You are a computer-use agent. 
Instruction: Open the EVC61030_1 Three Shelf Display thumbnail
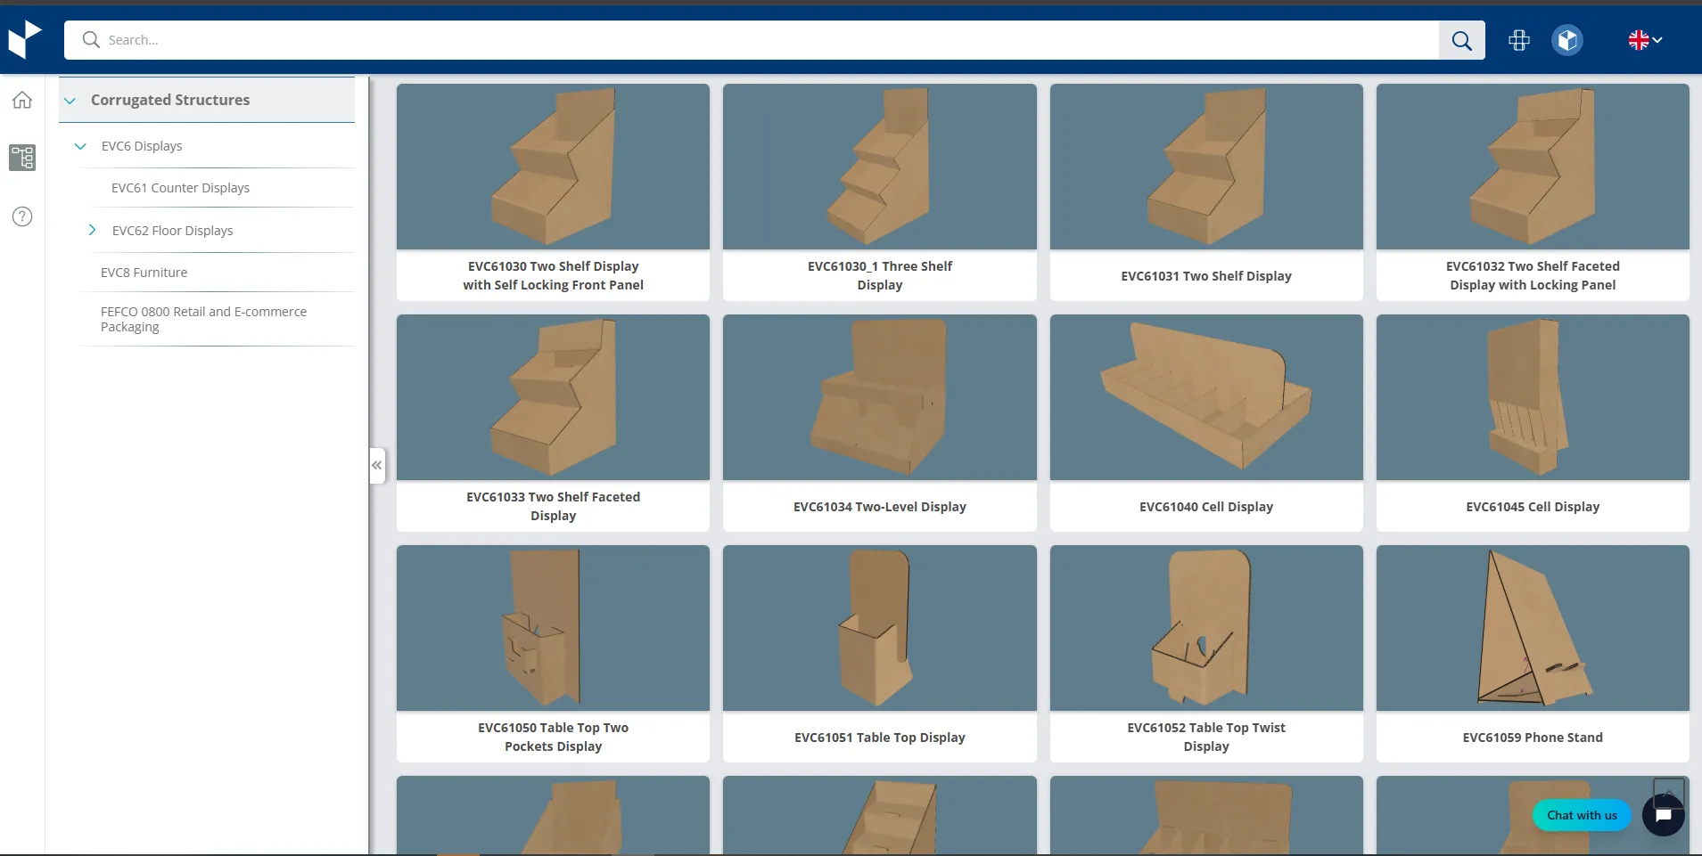[x=879, y=167]
